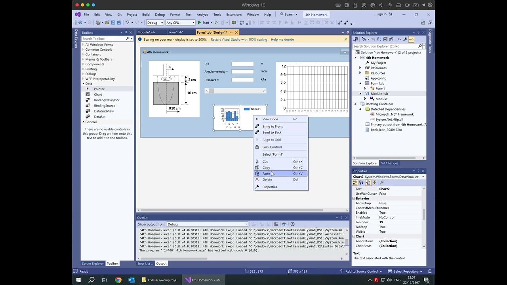Click the wrench Properties icon in Solution Explorer
The width and height of the screenshot is (507, 285).
[x=405, y=39]
